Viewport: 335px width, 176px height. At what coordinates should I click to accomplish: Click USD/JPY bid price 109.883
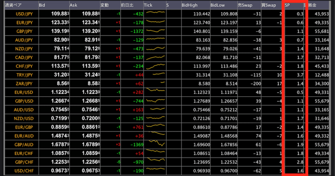tap(60, 14)
